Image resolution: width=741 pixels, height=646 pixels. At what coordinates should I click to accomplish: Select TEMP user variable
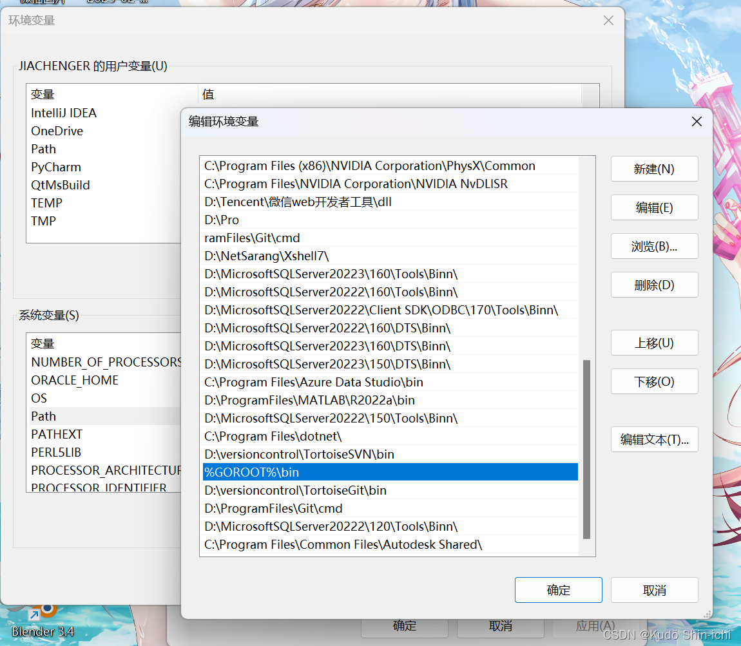(46, 203)
